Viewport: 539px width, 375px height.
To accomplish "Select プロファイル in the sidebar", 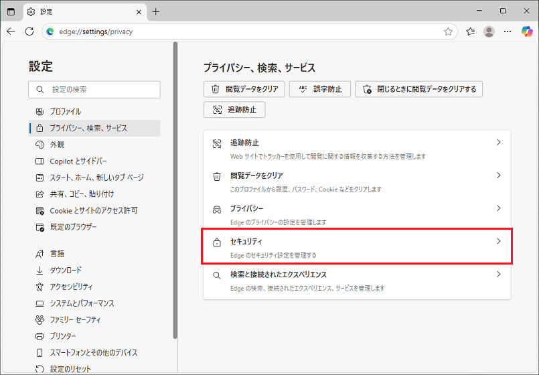I will (x=94, y=112).
